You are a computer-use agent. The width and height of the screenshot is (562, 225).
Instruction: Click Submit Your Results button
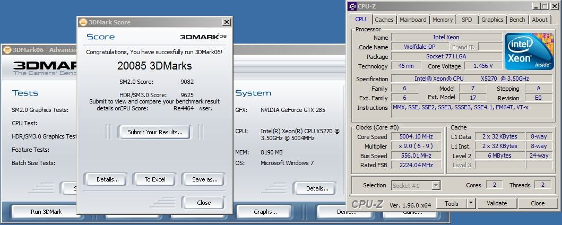155,132
